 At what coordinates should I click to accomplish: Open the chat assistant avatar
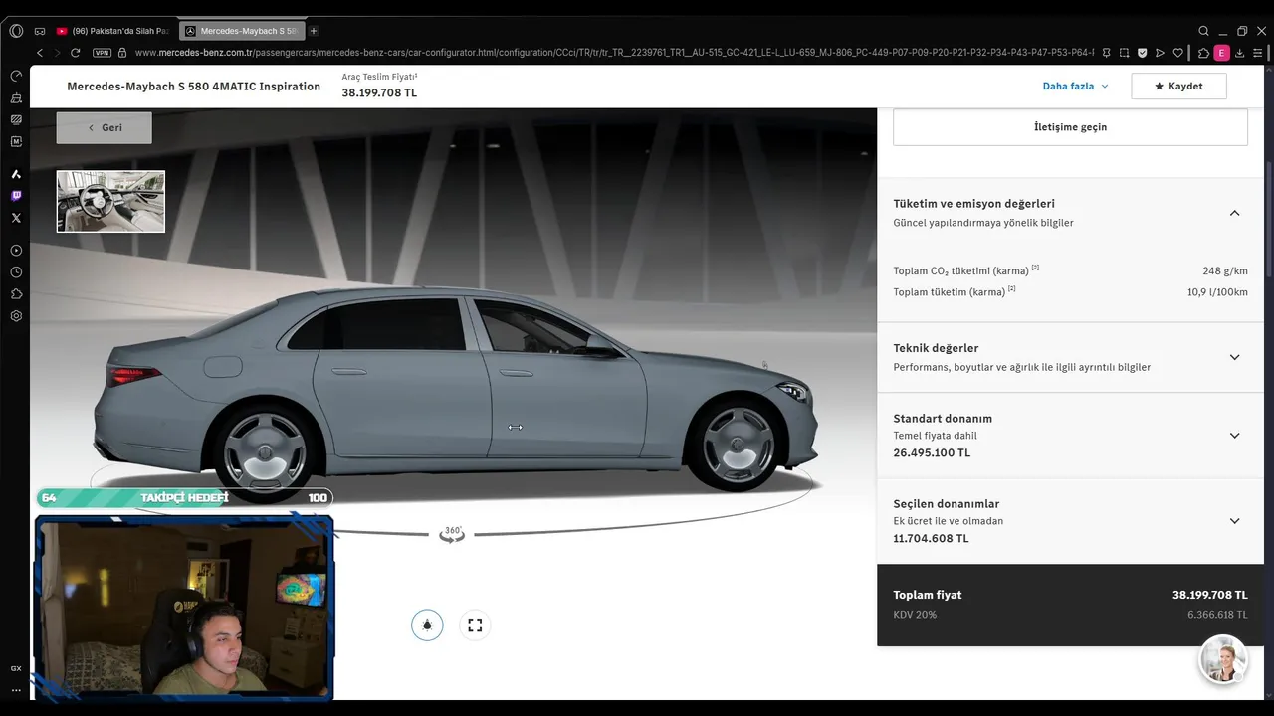coord(1223,659)
